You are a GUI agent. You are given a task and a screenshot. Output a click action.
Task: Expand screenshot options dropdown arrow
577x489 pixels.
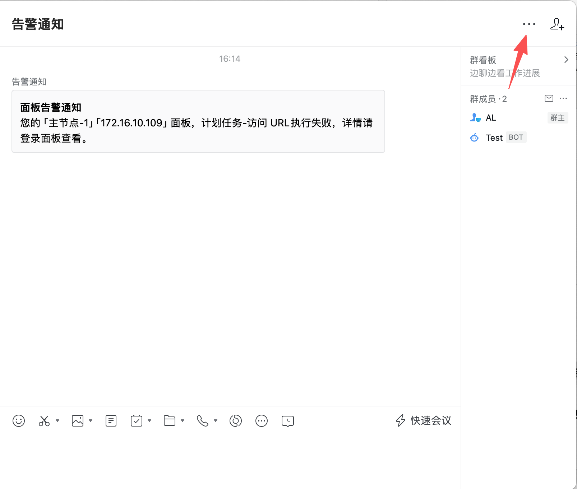(x=57, y=420)
